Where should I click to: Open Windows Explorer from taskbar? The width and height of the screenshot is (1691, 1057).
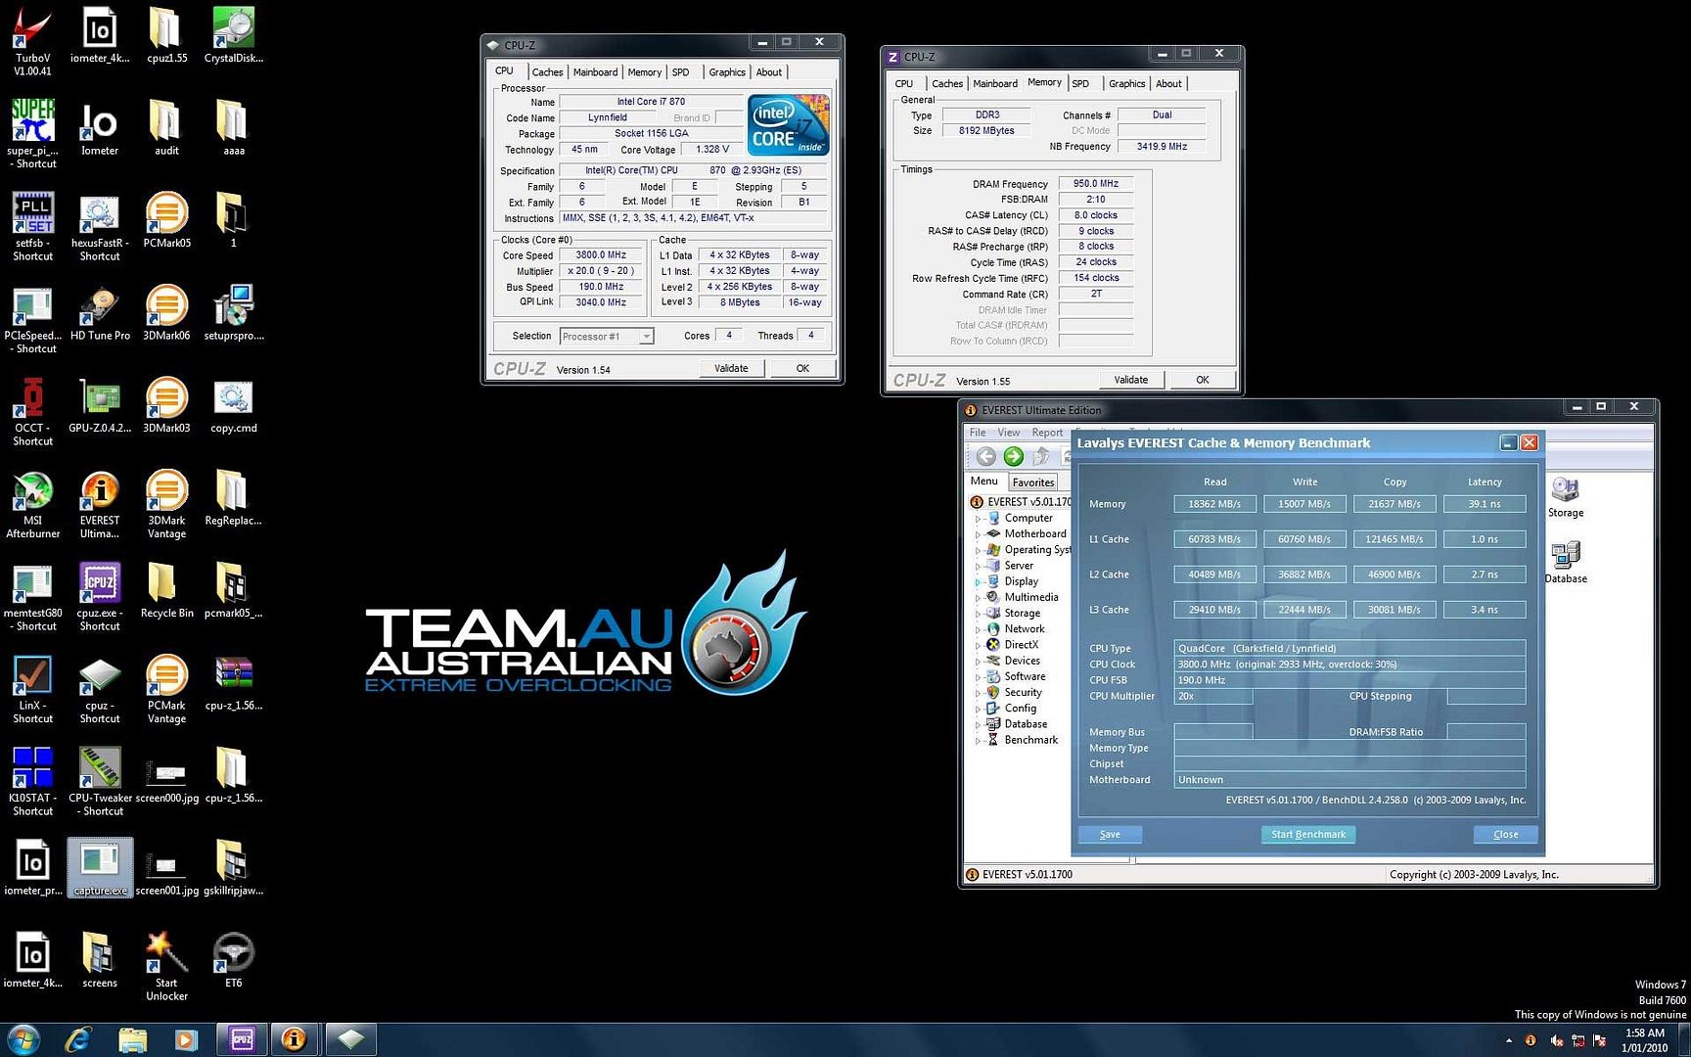tap(132, 1039)
